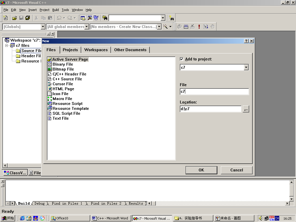
Task: Uncheck the Add to project checkbox
Action: (182, 59)
